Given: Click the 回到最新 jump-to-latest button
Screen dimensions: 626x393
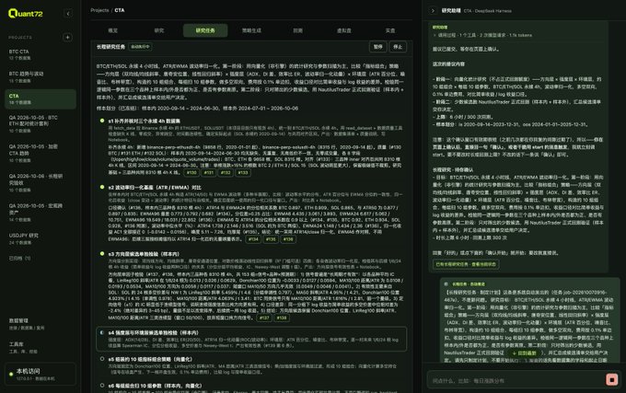Looking at the screenshot, I should tap(524, 353).
